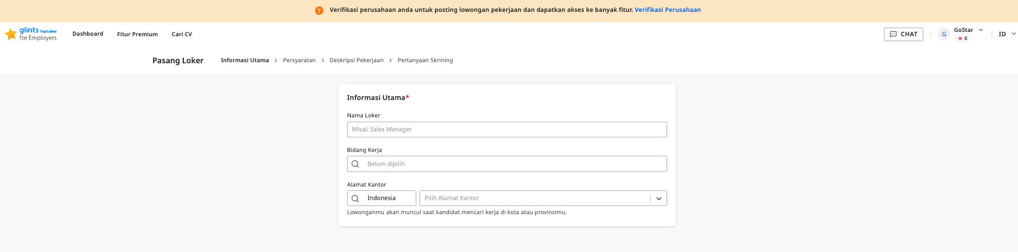Screen dimensions: 1018x252
Task: Click the Nama Loker label
Action: [363, 115]
